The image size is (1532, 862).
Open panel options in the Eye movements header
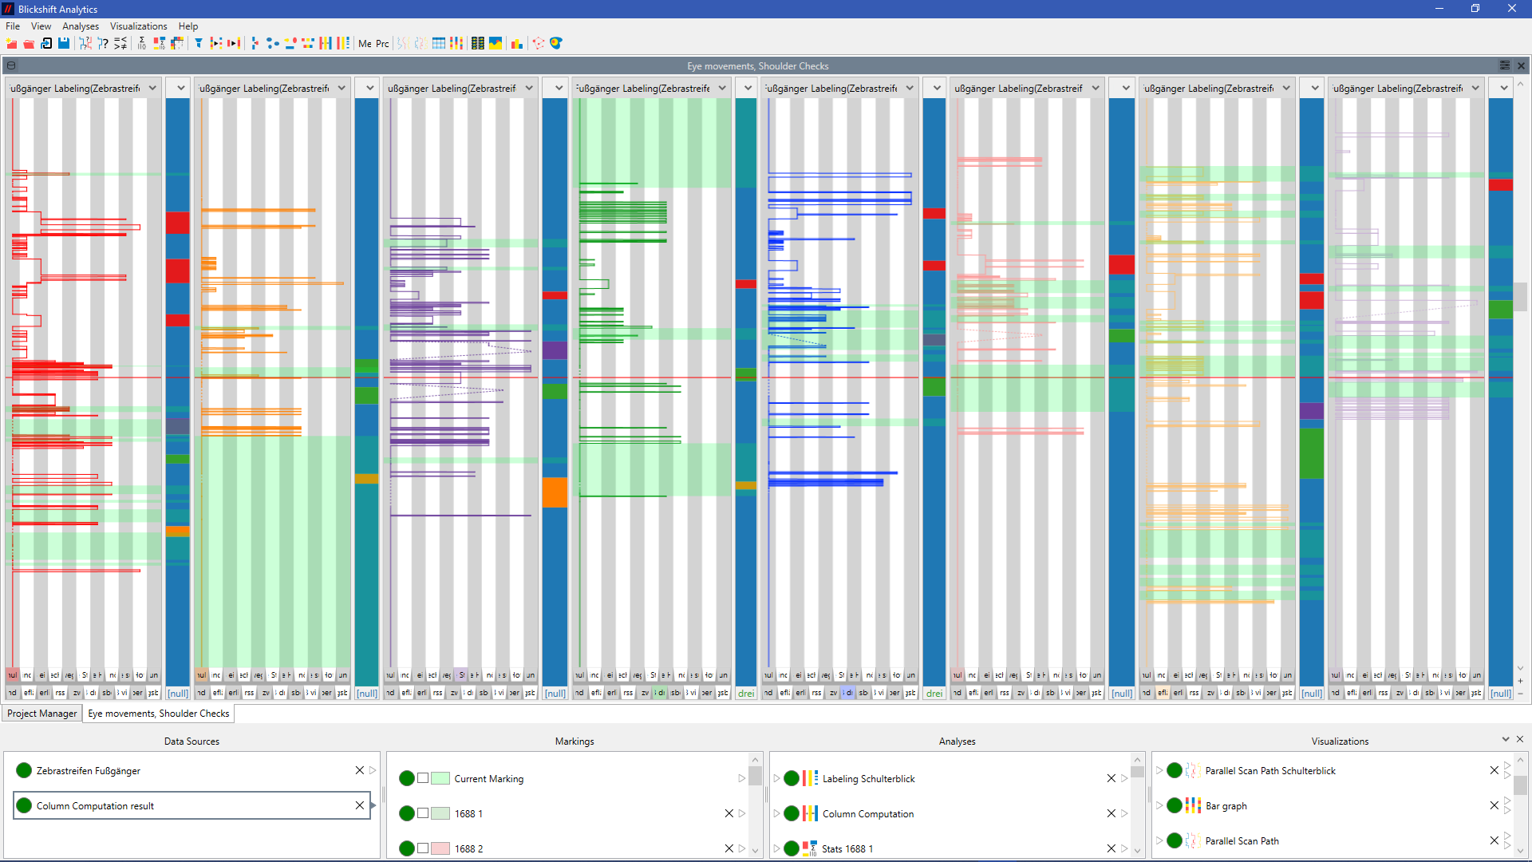1505,65
